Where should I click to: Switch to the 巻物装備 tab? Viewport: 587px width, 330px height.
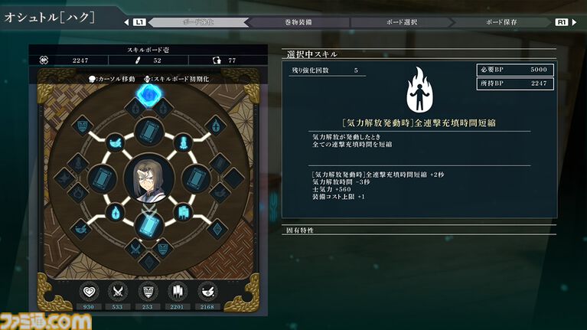click(298, 22)
